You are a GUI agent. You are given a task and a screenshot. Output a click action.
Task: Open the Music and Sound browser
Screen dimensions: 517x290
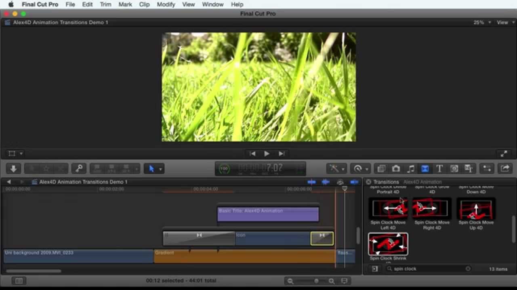(410, 169)
